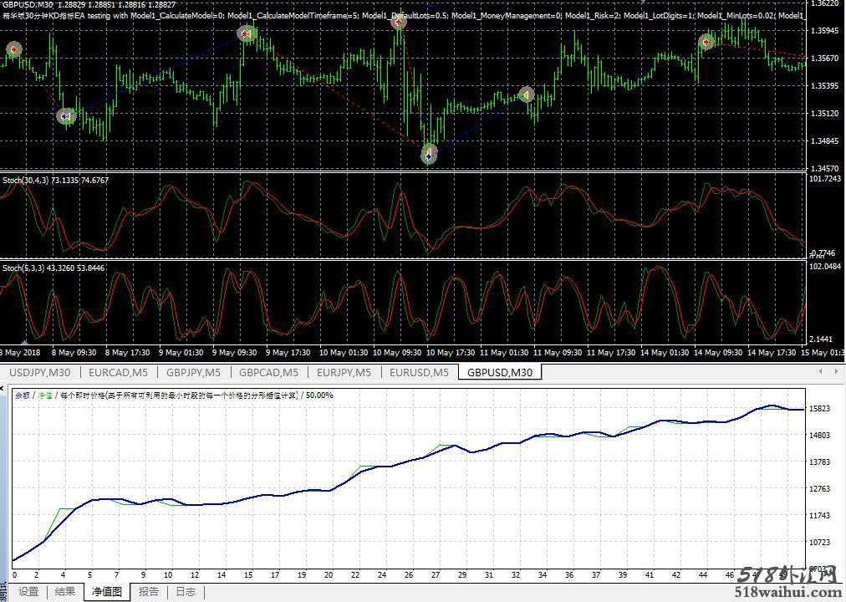Open the 报告 (Report) tester tab
Screen dimensions: 846x602
click(149, 592)
